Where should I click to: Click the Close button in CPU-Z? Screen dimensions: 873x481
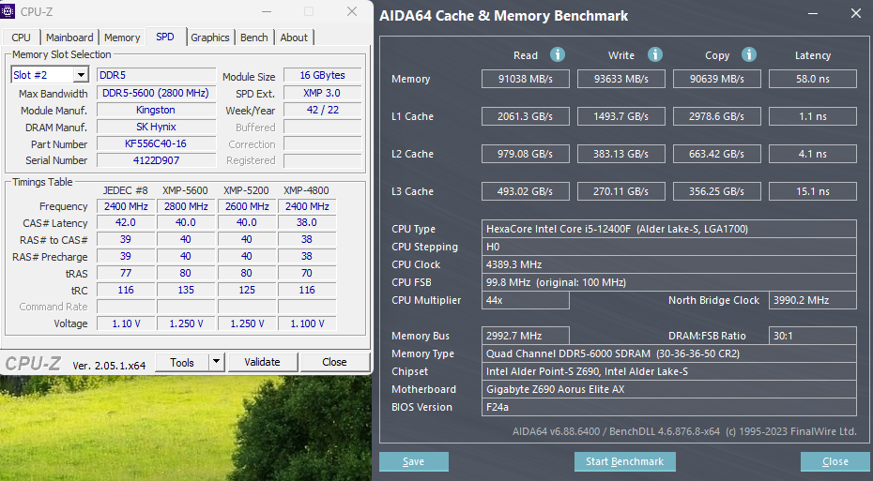[334, 362]
